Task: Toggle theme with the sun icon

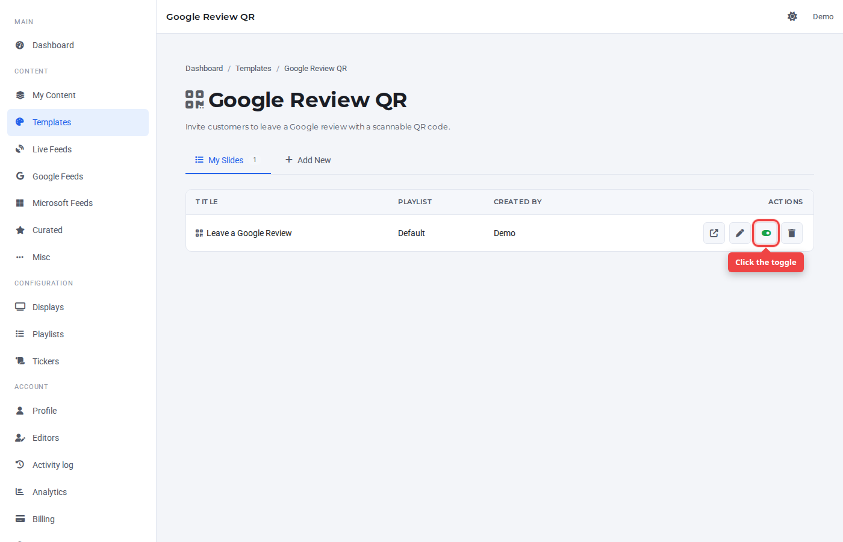Action: (792, 17)
